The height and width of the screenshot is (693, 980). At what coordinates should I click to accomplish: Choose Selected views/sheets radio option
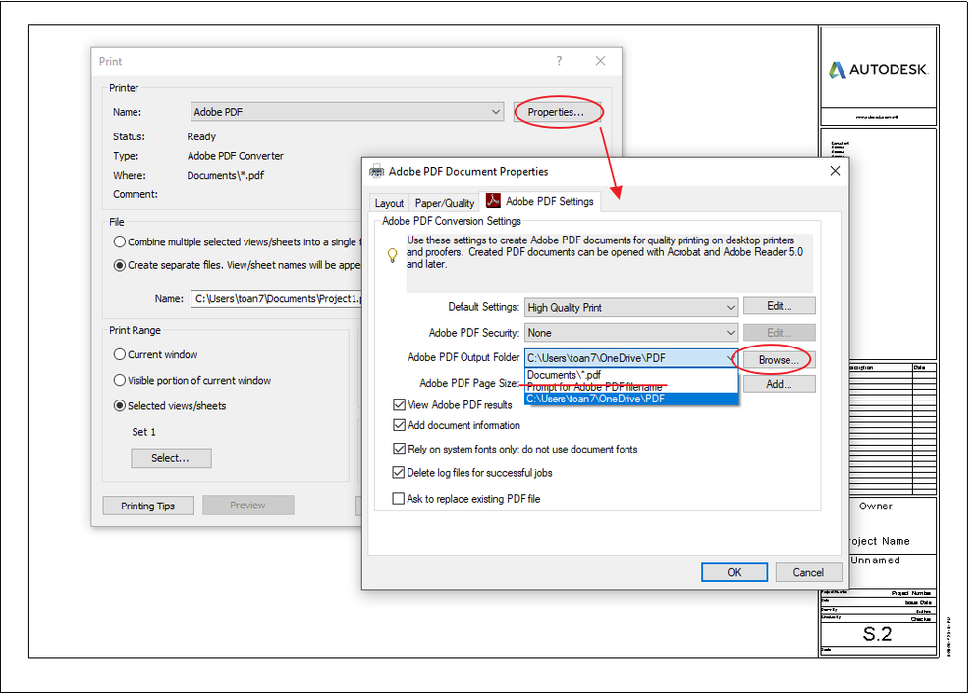coord(120,405)
